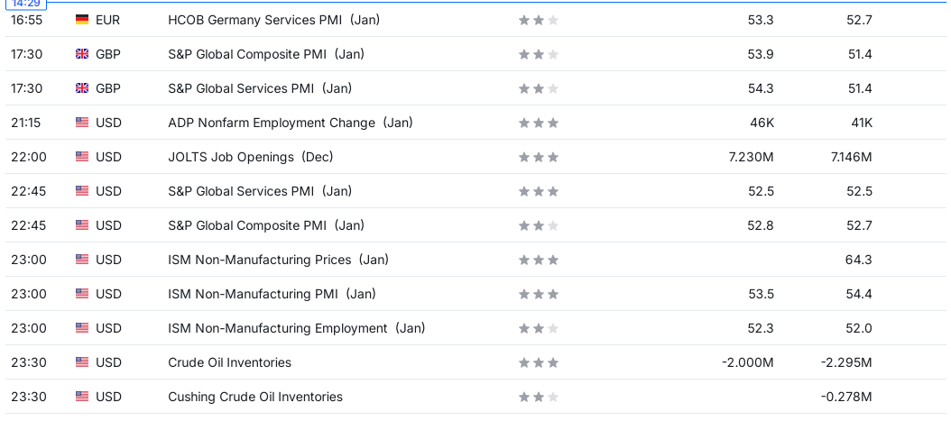Open ISM Non-Manufacturing PMI event

tap(272, 294)
